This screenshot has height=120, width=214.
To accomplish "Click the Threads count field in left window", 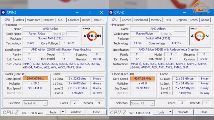I will pyautogui.click(x=99, y=103).
